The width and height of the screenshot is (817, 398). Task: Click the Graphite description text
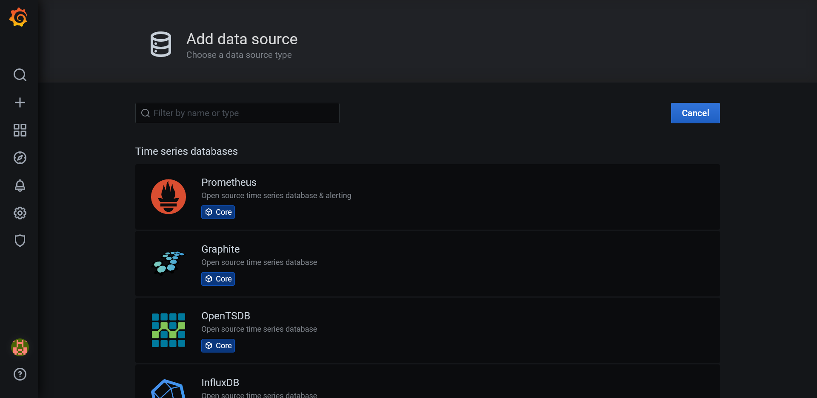259,262
